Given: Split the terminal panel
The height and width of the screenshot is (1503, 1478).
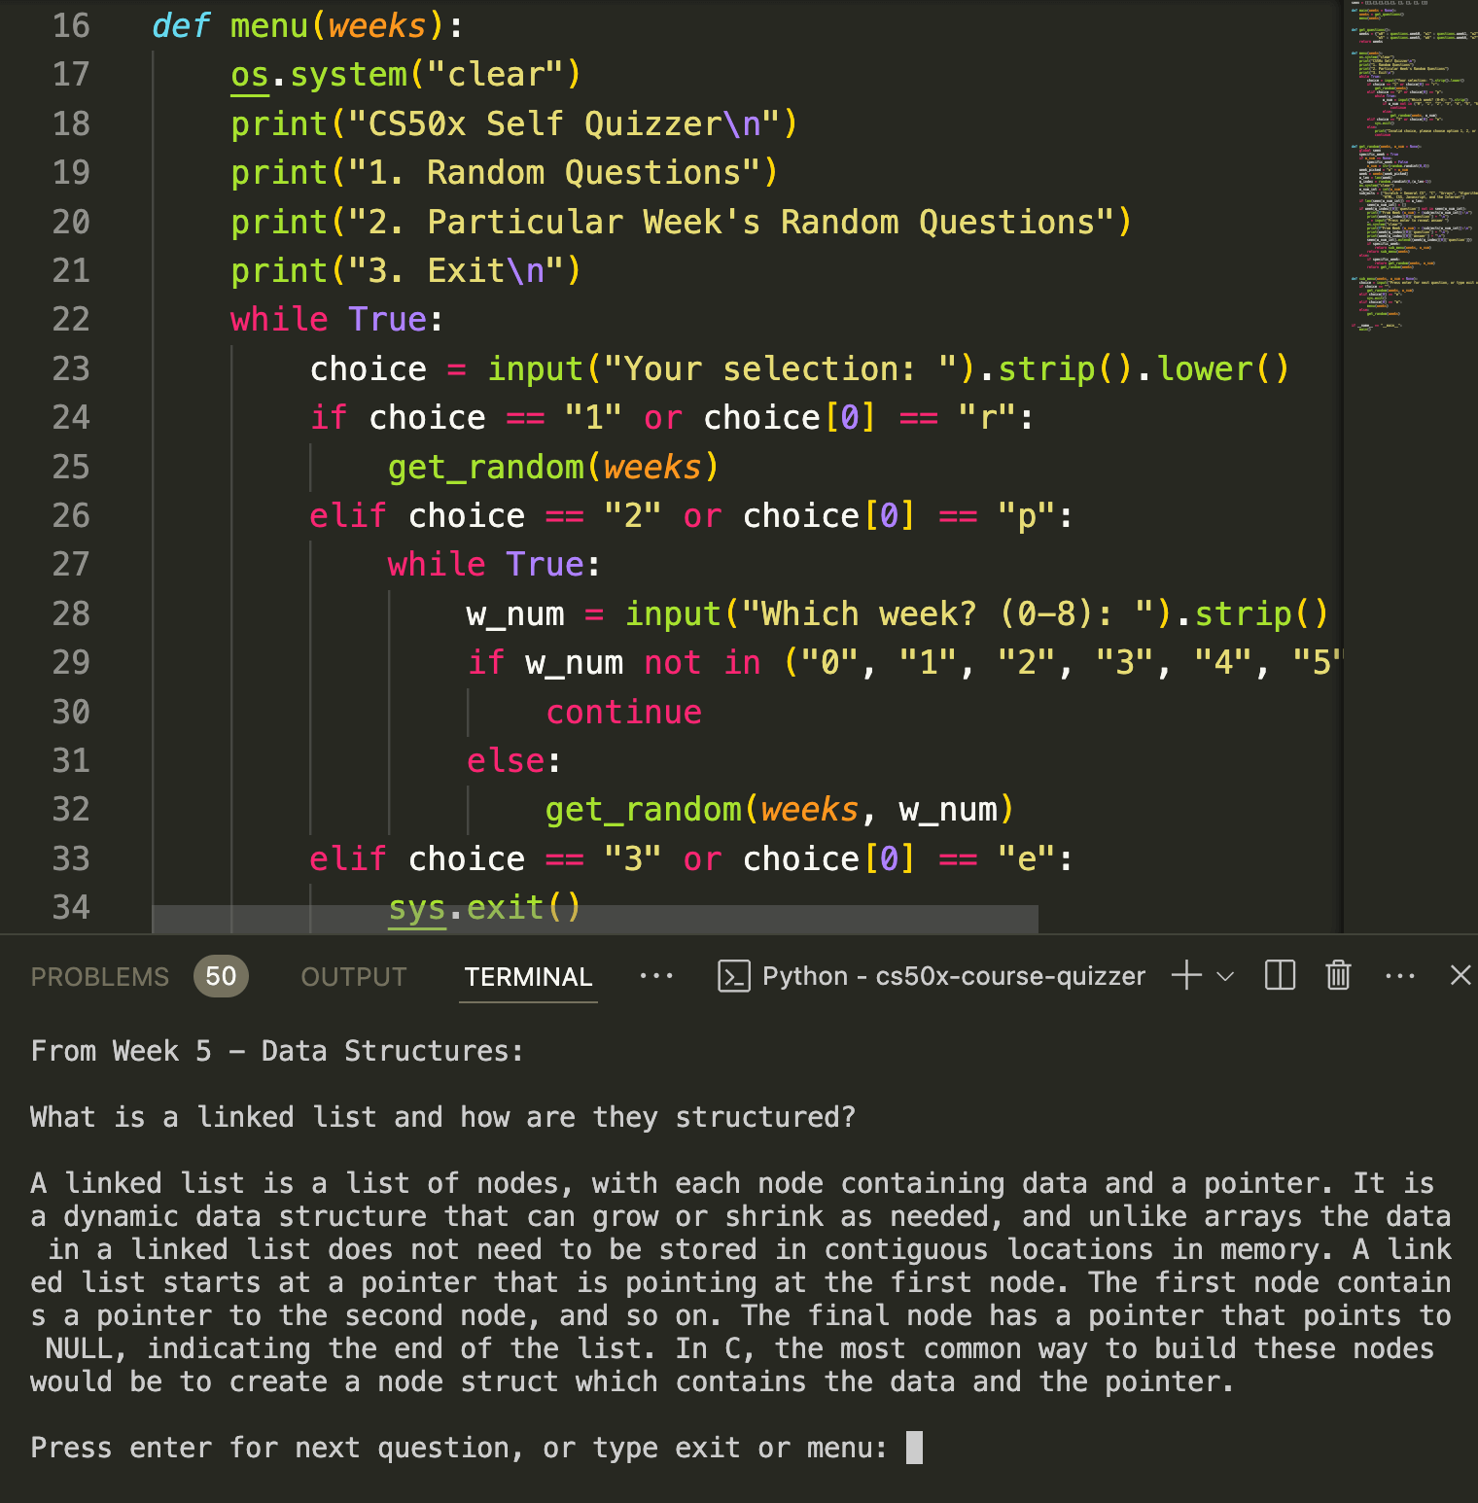Looking at the screenshot, I should point(1279,976).
